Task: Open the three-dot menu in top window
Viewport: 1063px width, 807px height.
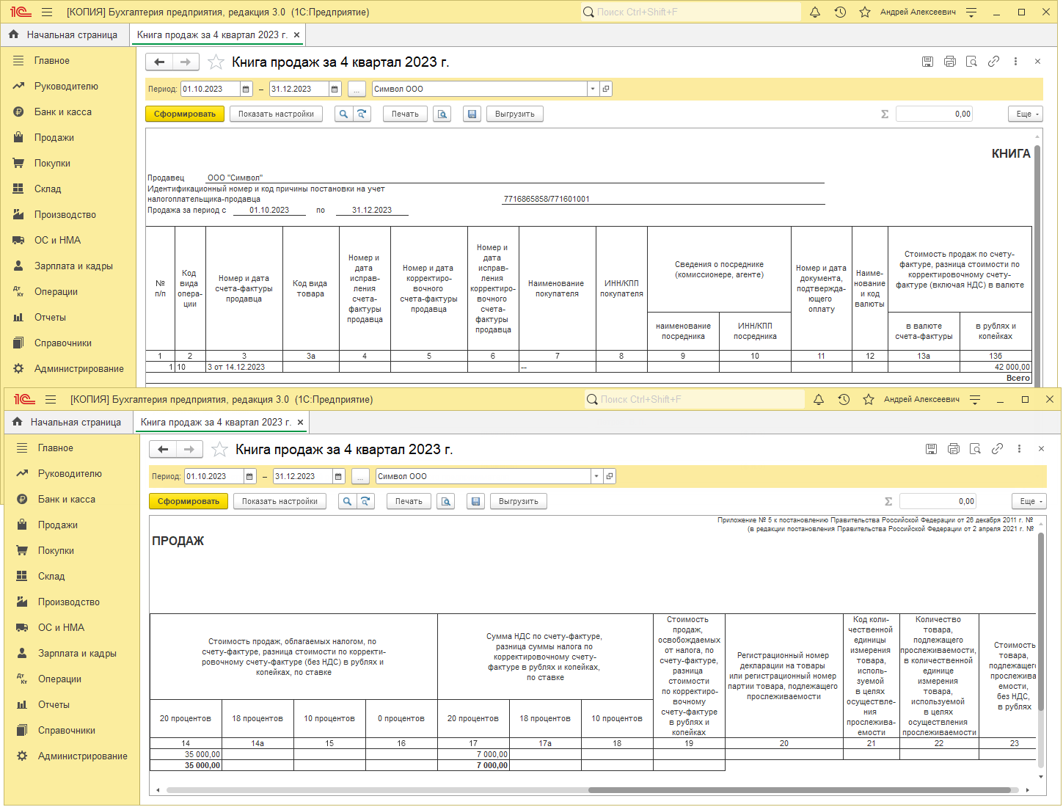Action: point(1015,62)
